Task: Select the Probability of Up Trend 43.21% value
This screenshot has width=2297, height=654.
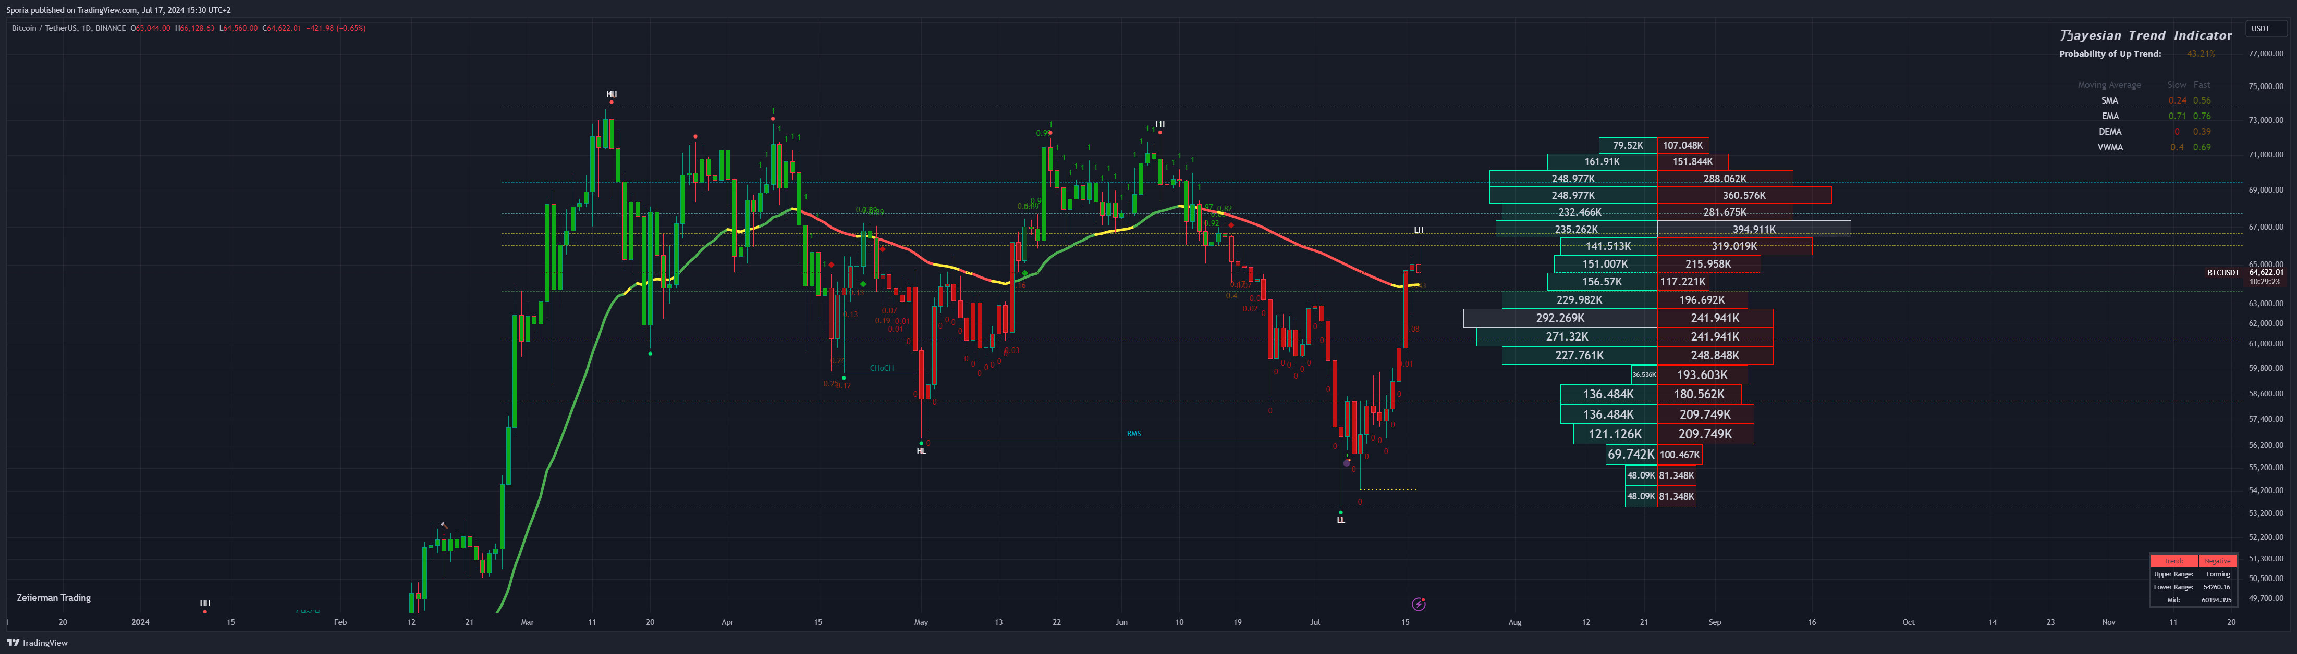Action: click(2201, 54)
